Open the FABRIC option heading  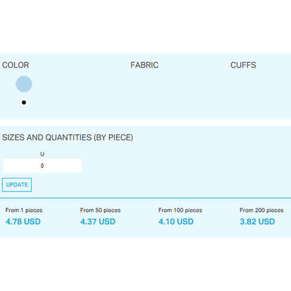[144, 65]
